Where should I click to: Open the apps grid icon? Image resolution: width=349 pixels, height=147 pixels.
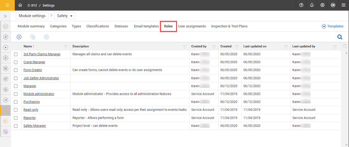343,5
